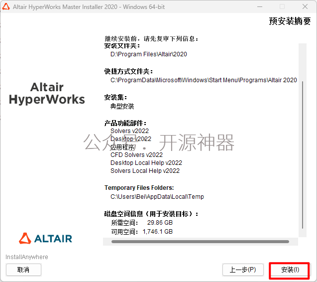
Task: Click the Altair HyperWorks banner text
Action: pyautogui.click(x=47, y=93)
